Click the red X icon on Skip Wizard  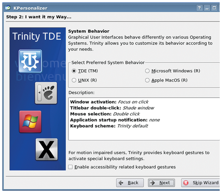click(x=186, y=183)
